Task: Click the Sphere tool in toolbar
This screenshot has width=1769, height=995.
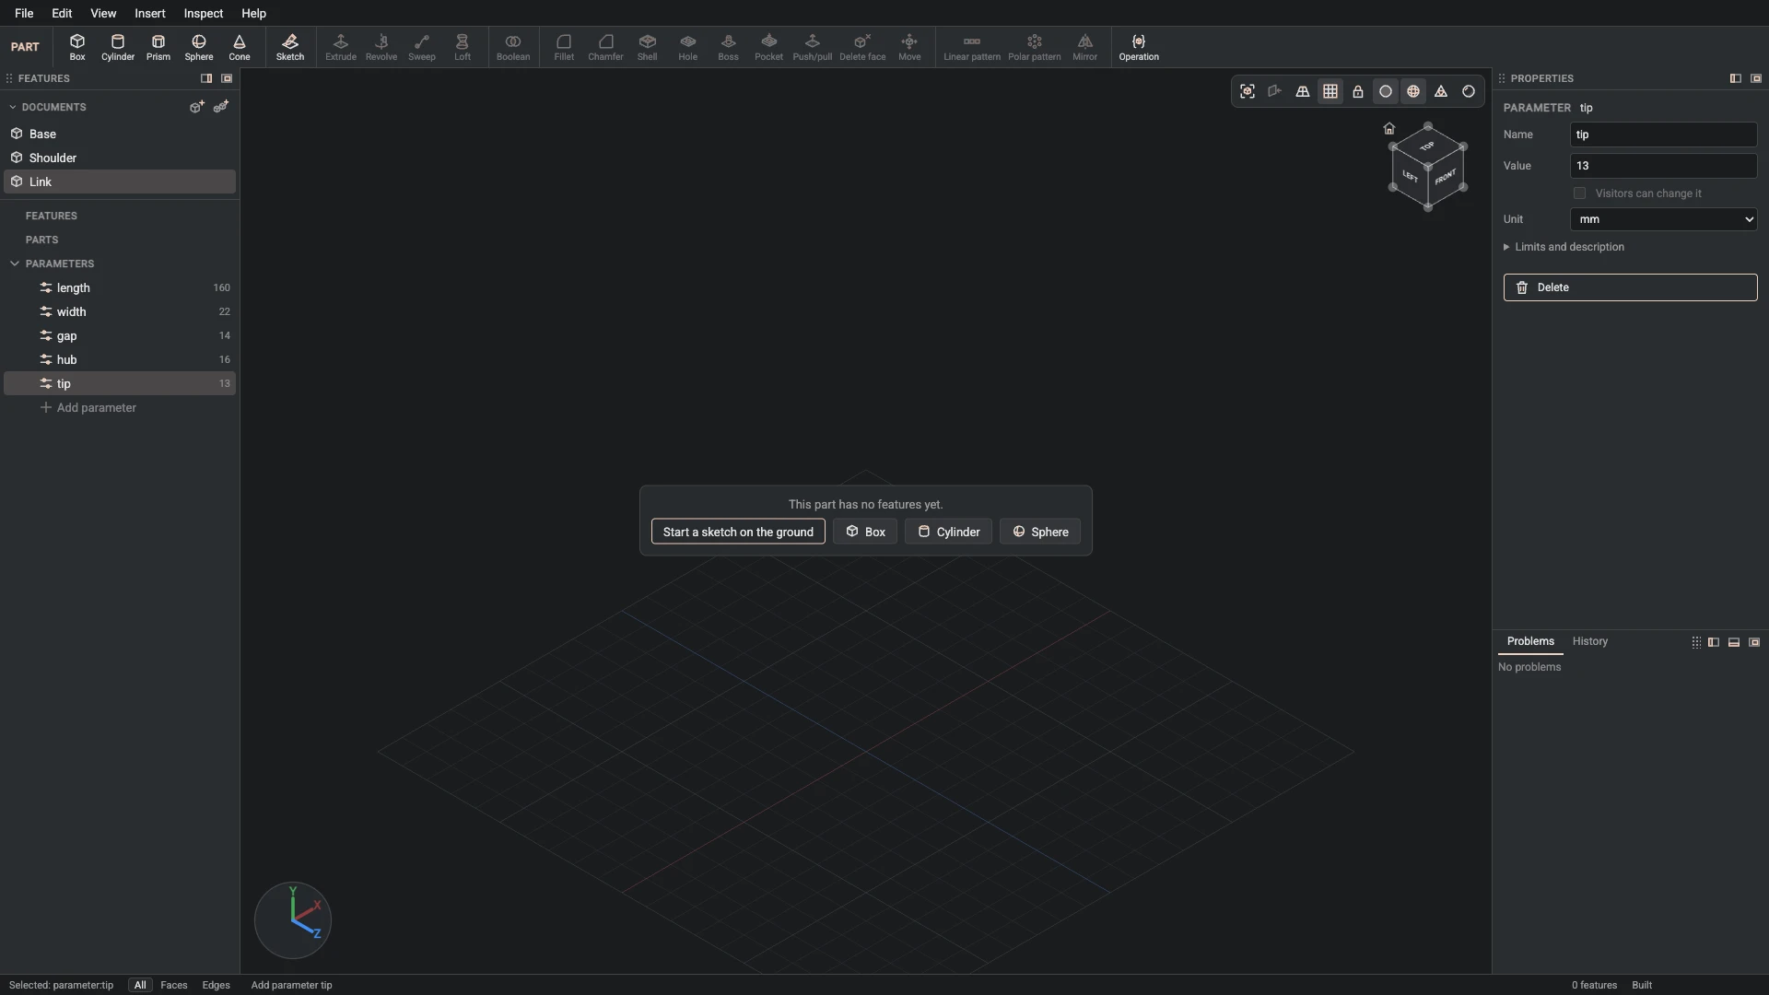Action: pyautogui.click(x=199, y=47)
